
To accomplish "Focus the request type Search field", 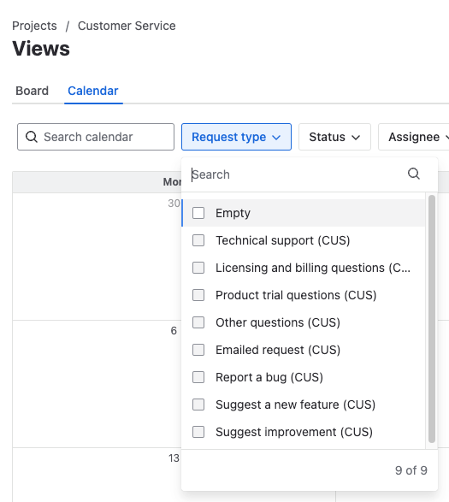I will 298,174.
